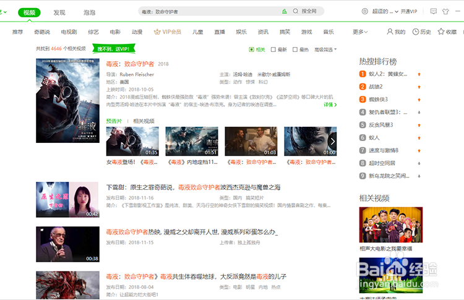Check the 相关 filter checkbox

click(251, 49)
